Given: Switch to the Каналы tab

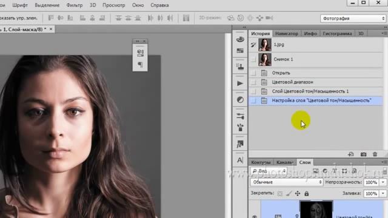Looking at the screenshot, I should tap(284, 162).
